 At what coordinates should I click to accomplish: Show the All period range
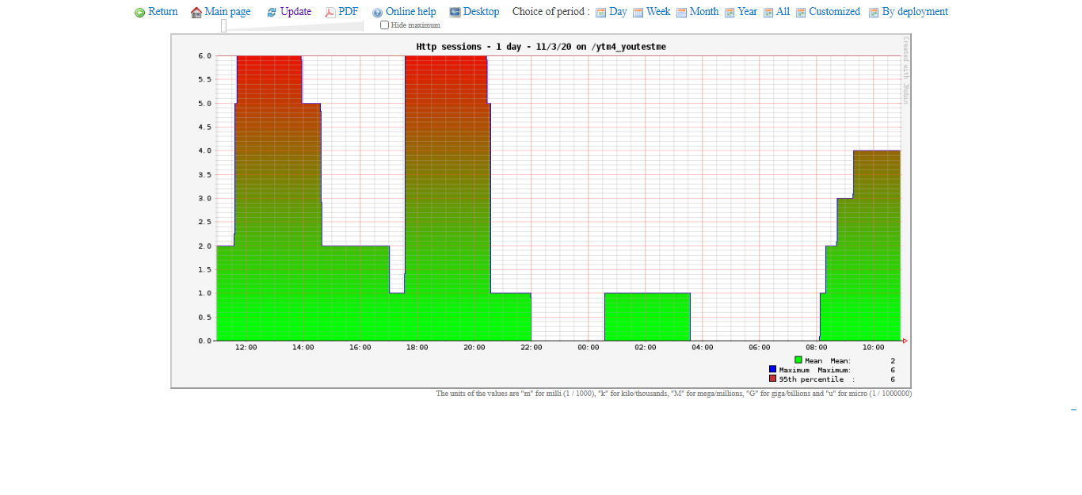pyautogui.click(x=783, y=12)
